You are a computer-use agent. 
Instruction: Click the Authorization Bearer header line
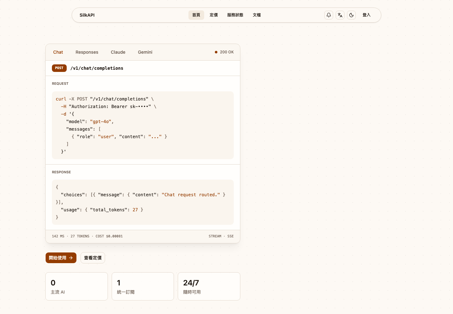click(109, 106)
